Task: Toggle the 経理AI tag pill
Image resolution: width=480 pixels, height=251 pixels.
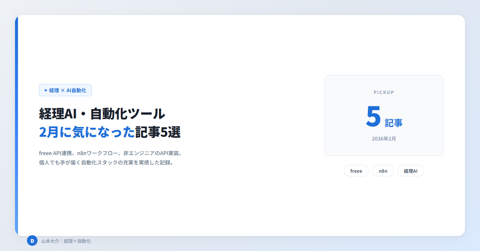Action: tap(411, 170)
